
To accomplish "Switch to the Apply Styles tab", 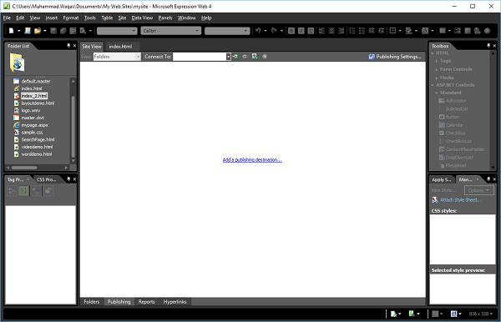I will click(x=441, y=179).
